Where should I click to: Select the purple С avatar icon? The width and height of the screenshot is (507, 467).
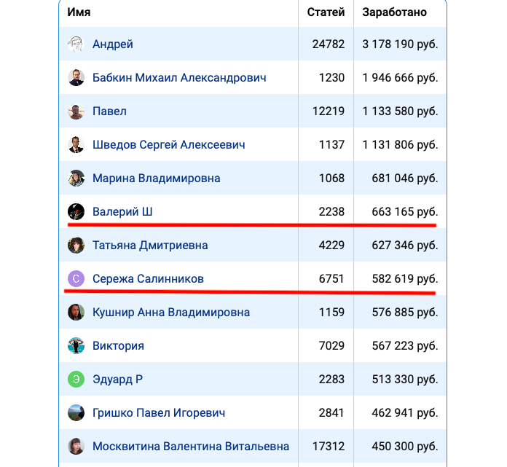pos(76,279)
